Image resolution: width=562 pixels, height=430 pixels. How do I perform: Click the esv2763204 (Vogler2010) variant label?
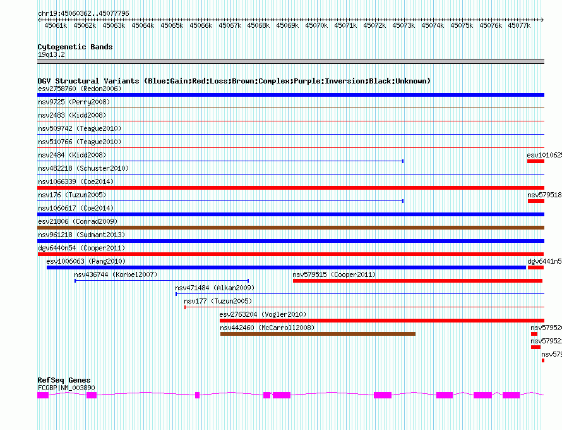pyautogui.click(x=263, y=315)
